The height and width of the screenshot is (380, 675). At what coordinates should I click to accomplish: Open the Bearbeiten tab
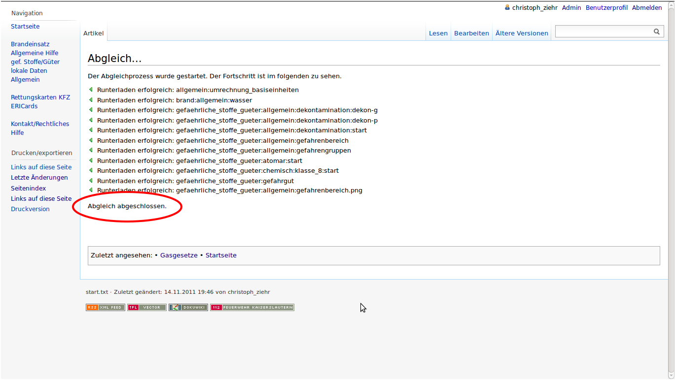pos(471,33)
